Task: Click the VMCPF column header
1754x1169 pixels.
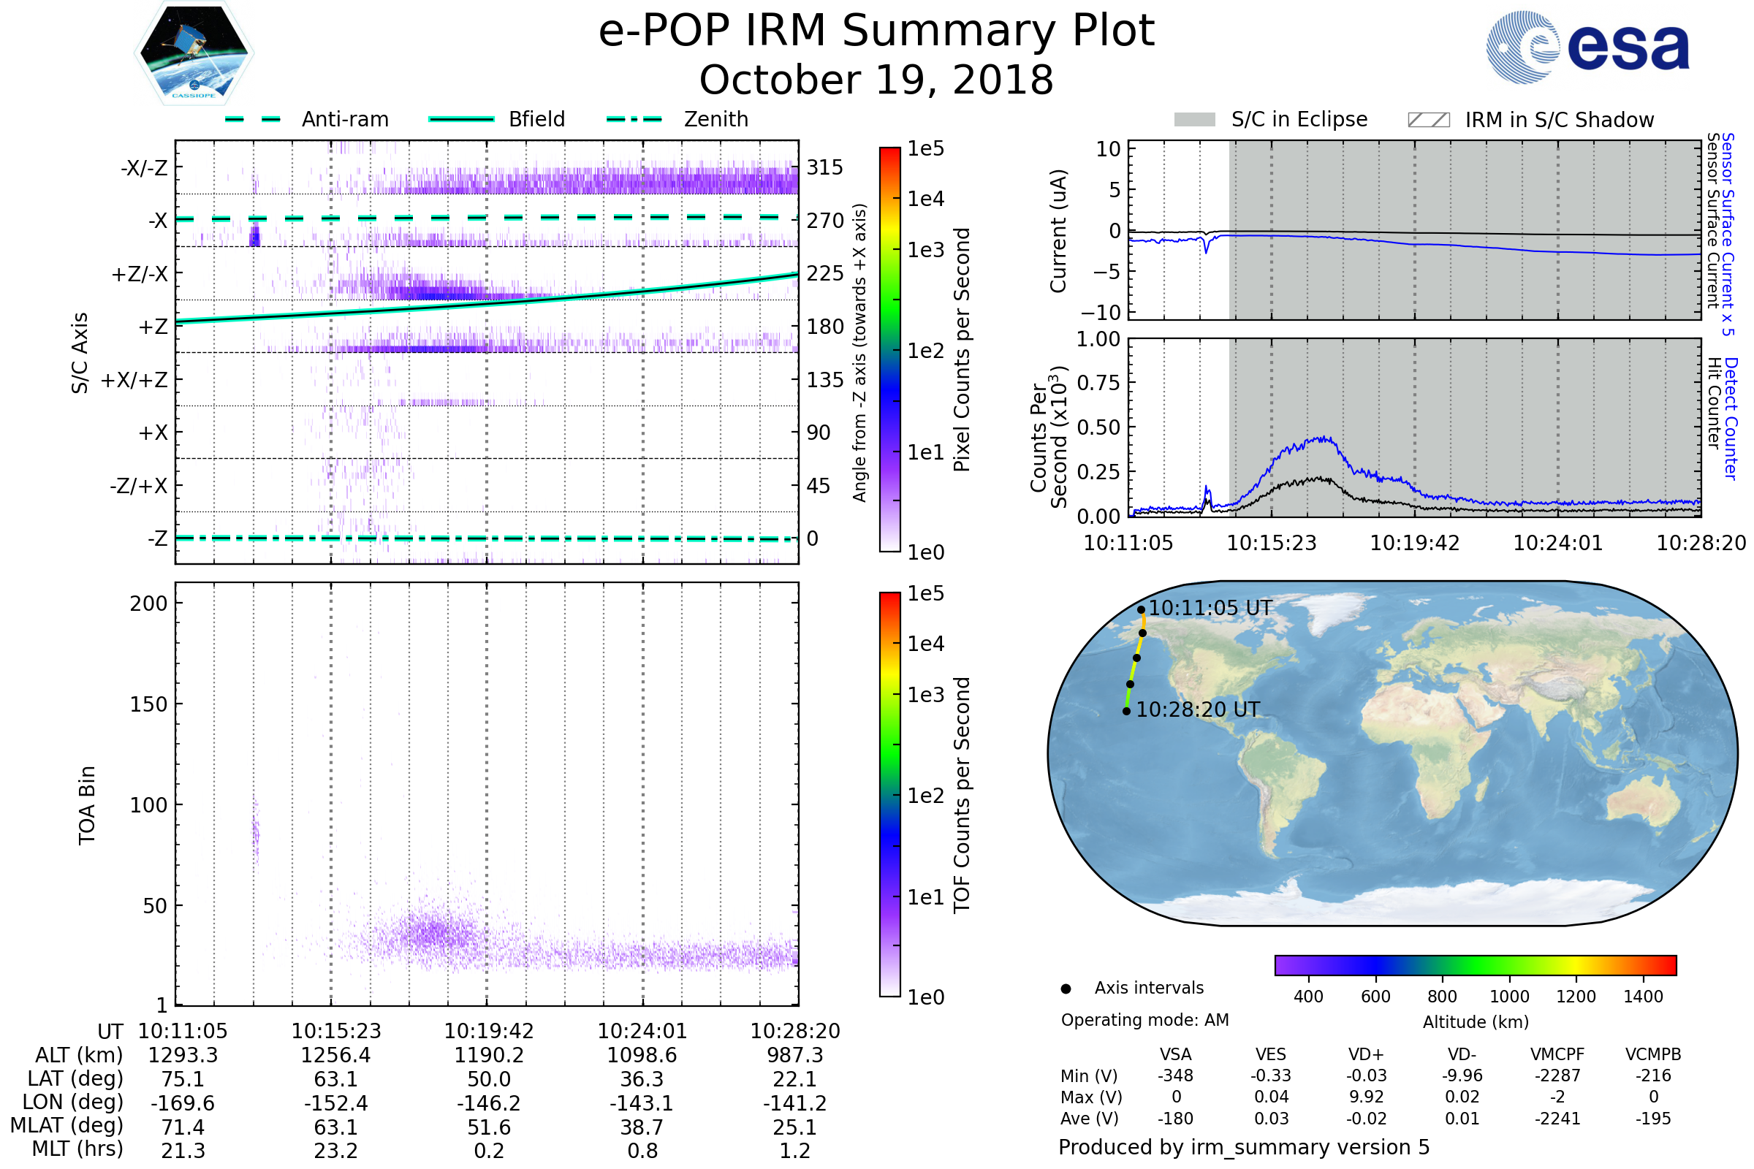Action: pyautogui.click(x=1557, y=1055)
